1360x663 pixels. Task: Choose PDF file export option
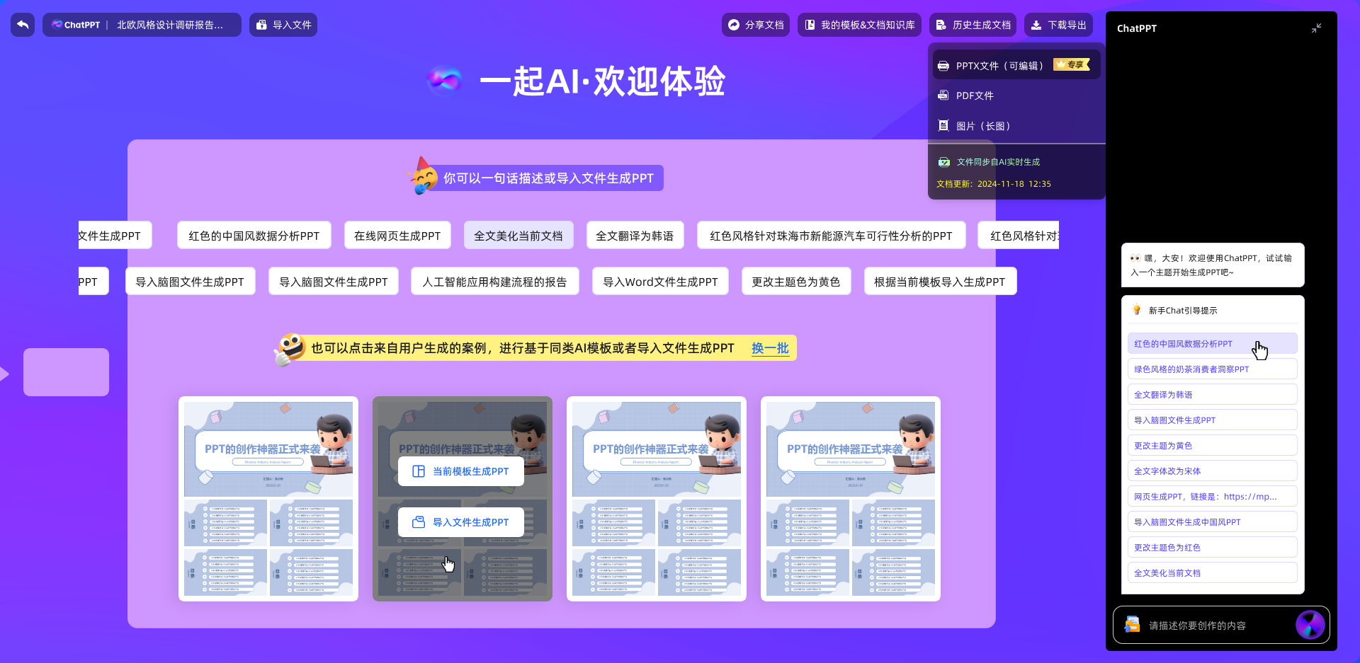point(975,96)
